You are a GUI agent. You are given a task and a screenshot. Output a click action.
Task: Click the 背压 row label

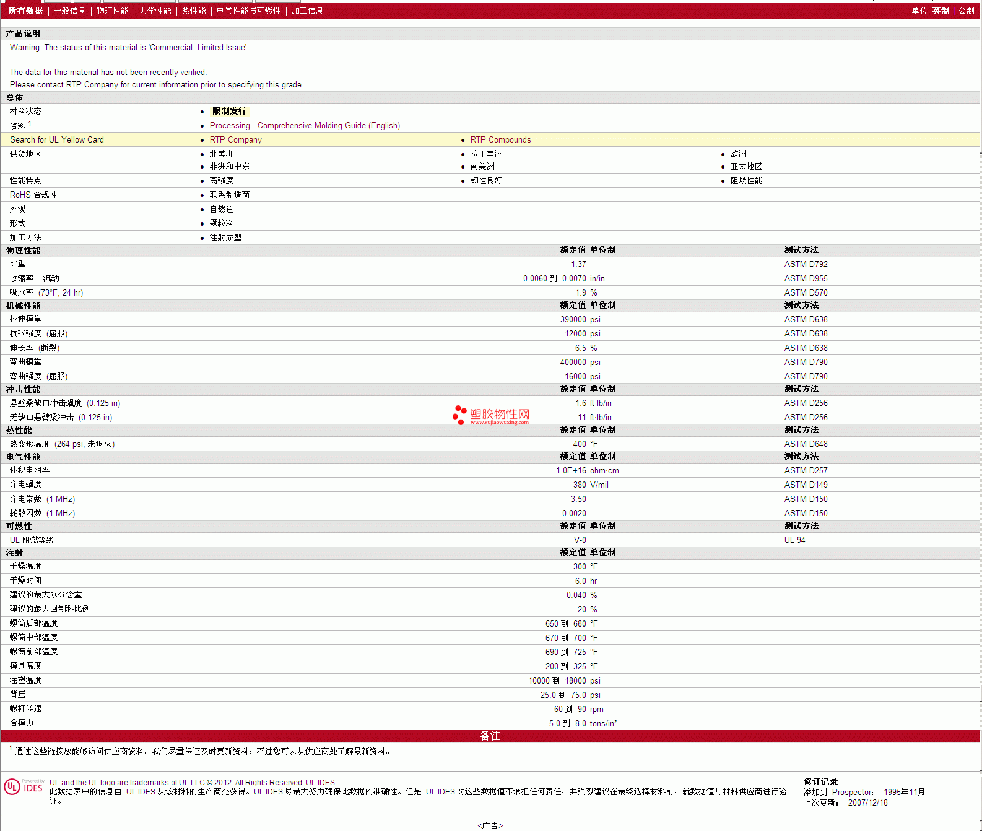click(x=17, y=695)
